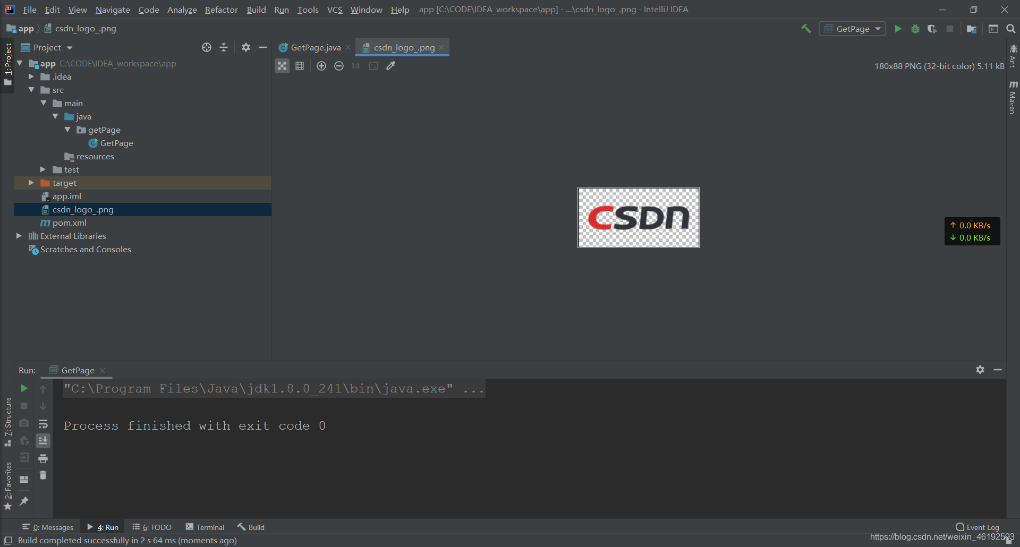The image size is (1020, 547).
Task: Open Project panel settings gear
Action: (245, 47)
